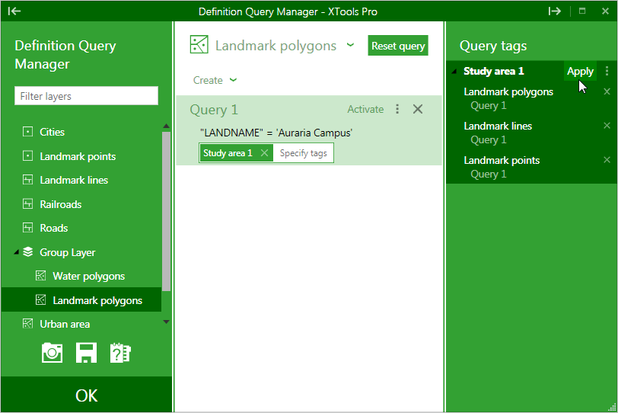Remove Landmark lines from Study area 1 tag
This screenshot has width=618, height=413.
point(607,126)
